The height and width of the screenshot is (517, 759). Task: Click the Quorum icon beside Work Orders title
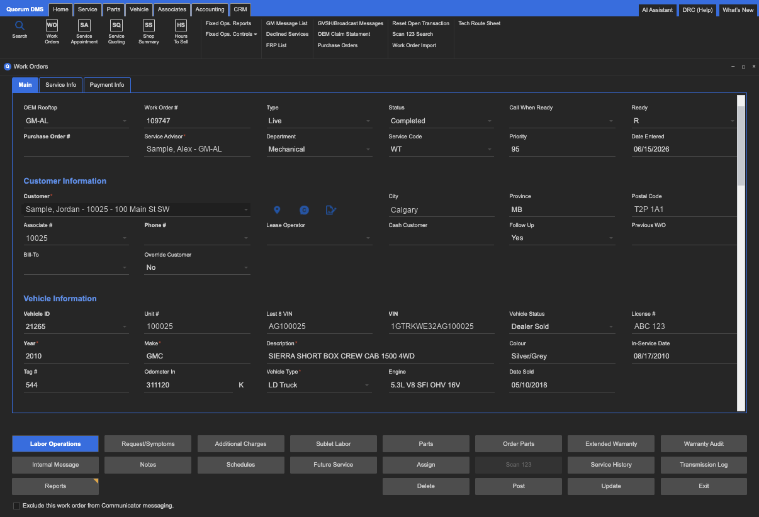pyautogui.click(x=8, y=66)
